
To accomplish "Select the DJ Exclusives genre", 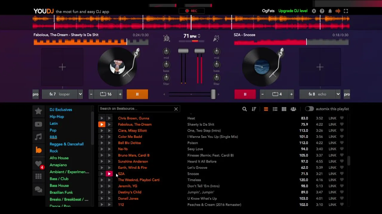I will point(61,110).
